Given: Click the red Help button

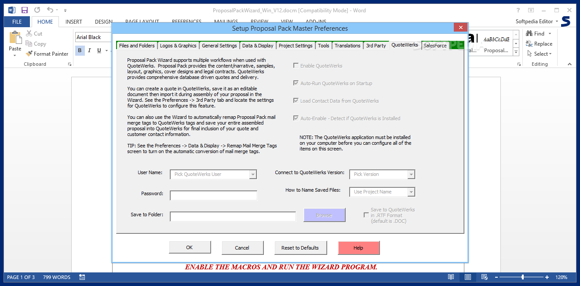Looking at the screenshot, I should (358, 248).
